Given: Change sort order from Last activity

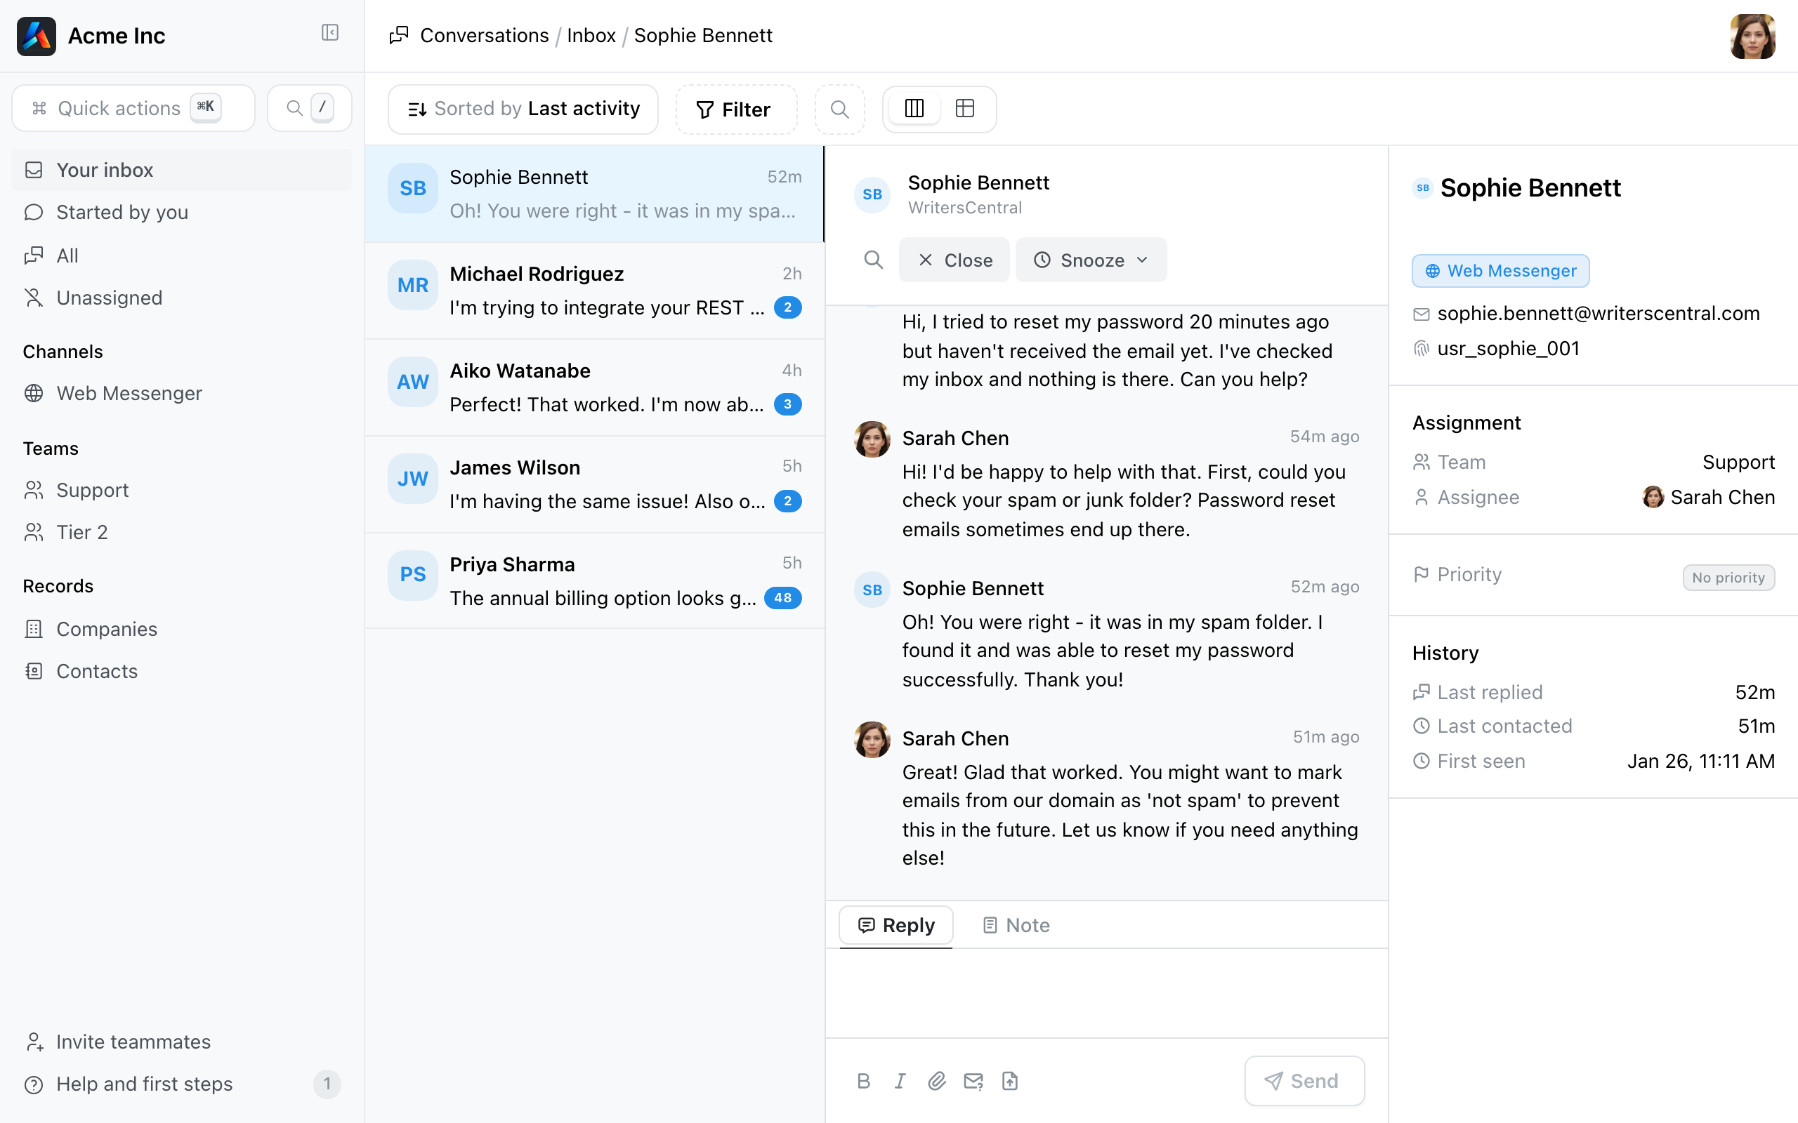Looking at the screenshot, I should pyautogui.click(x=523, y=109).
